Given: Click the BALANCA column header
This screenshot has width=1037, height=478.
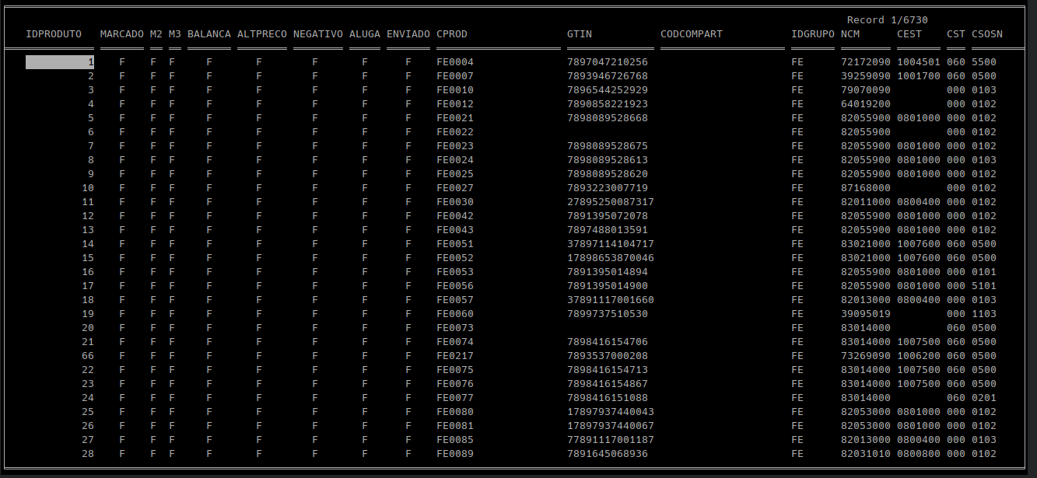Looking at the screenshot, I should (209, 34).
